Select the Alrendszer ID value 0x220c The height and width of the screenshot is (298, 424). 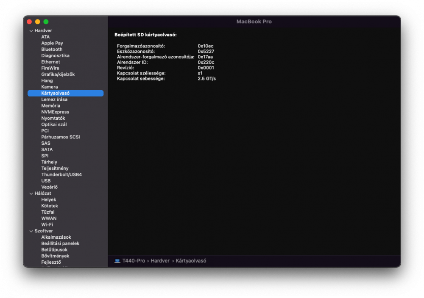pyautogui.click(x=206, y=62)
